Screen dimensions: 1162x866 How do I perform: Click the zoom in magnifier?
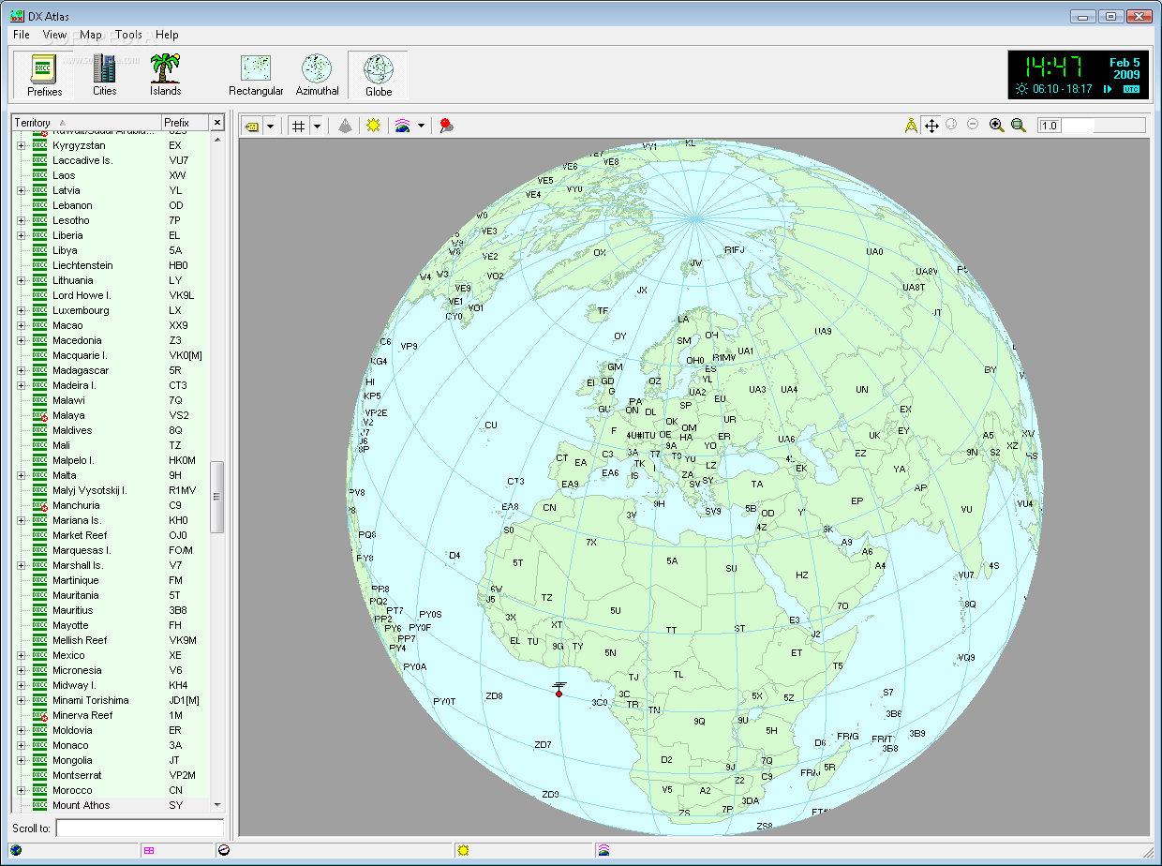point(996,126)
